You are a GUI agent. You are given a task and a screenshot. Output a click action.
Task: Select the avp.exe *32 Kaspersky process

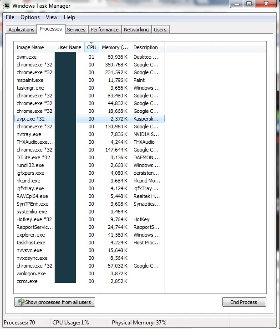click(89, 119)
